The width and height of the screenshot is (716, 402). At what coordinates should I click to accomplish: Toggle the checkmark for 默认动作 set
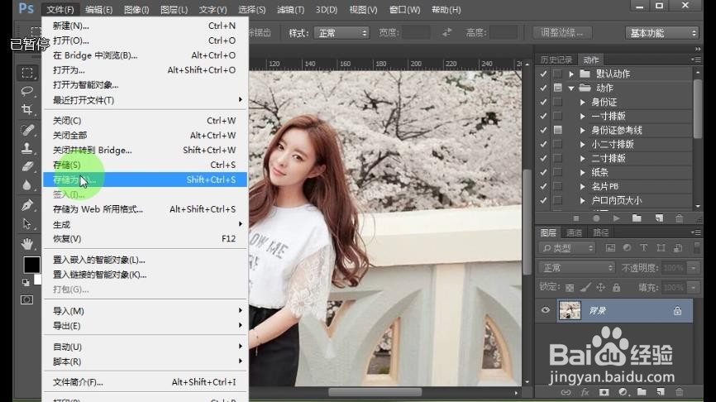(x=543, y=74)
